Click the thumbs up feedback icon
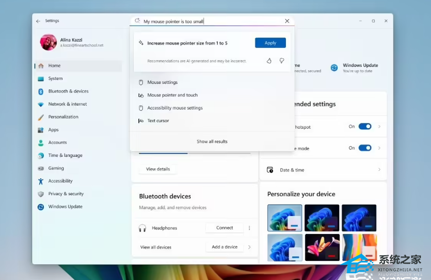The image size is (431, 280). pyautogui.click(x=269, y=61)
